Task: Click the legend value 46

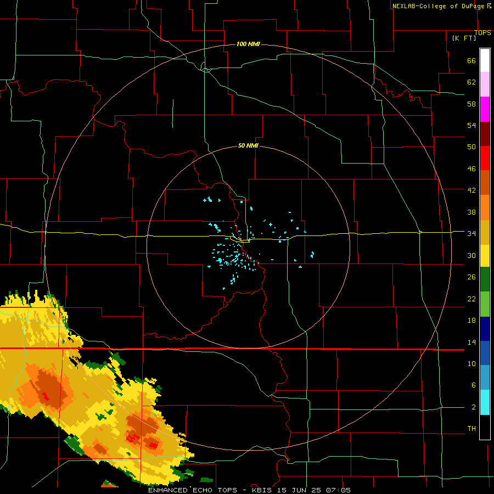Action: point(471,169)
